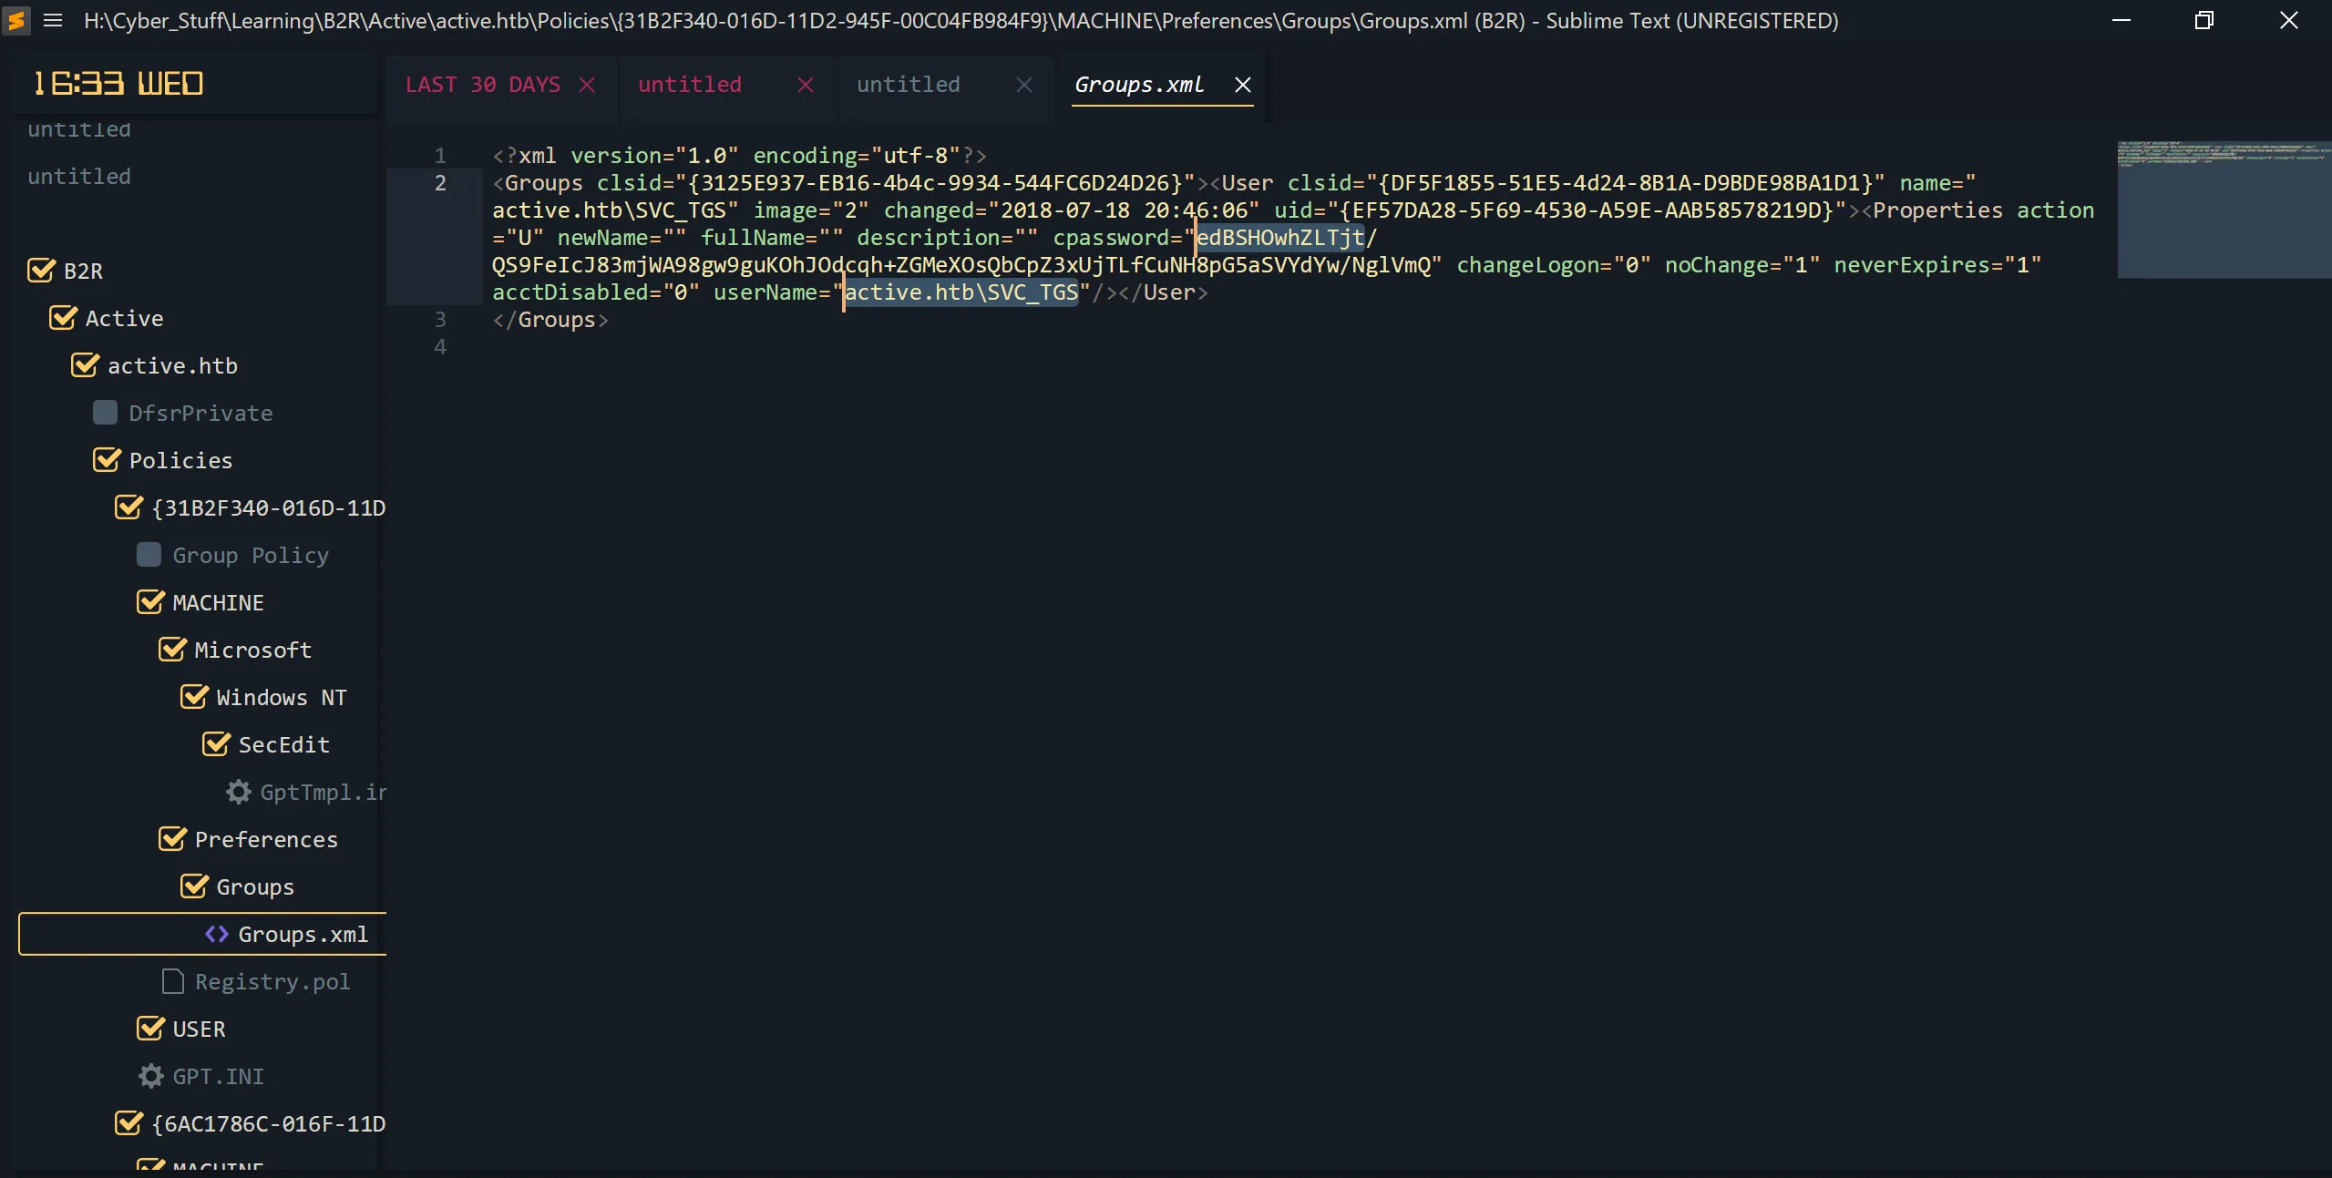Click the Registry.pol file icon
This screenshot has height=1178, width=2332.
pos(173,981)
